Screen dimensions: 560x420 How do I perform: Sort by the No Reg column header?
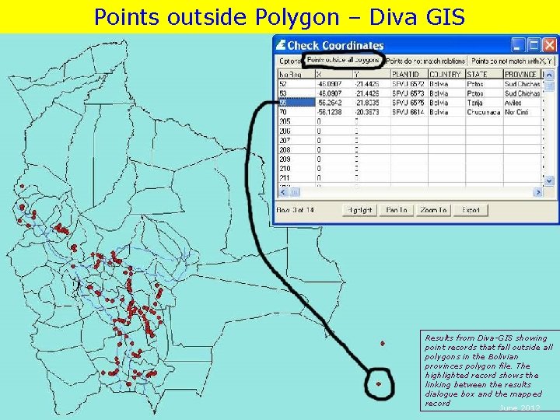click(x=296, y=75)
